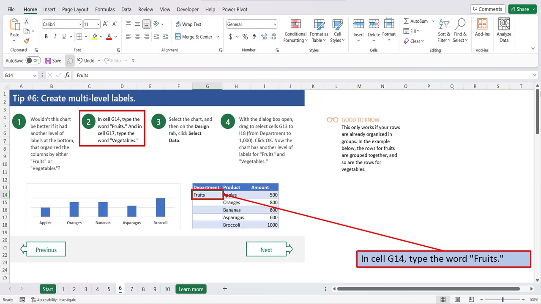Open the Learn more sheet

point(191,289)
